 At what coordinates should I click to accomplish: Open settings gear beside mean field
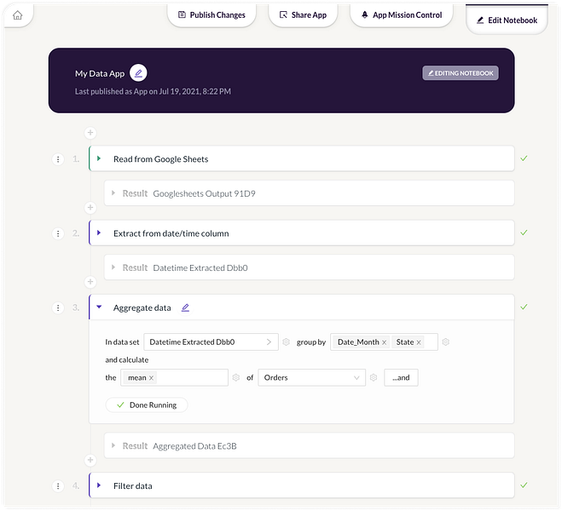coord(236,377)
